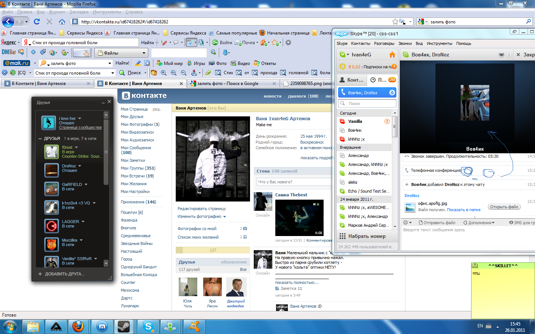Image resolution: width=535 pixels, height=334 pixels.
Task: Click the Видео icon in Mail.ru toolbar
Action: (233, 63)
